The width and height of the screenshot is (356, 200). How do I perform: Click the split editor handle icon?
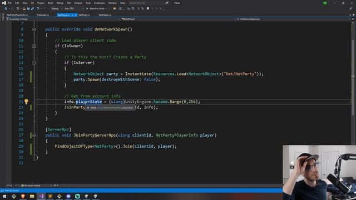(x=353, y=19)
